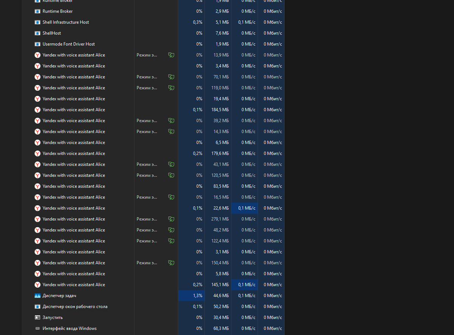This screenshot has width=454, height=335.
Task: Click the 0,1 МБ/с disk value of Shell Infrastructure Host
Action: point(247,22)
